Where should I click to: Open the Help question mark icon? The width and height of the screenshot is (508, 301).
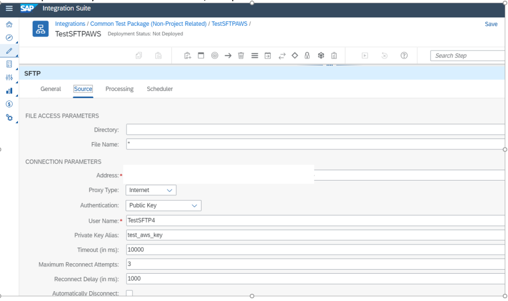pos(404,55)
